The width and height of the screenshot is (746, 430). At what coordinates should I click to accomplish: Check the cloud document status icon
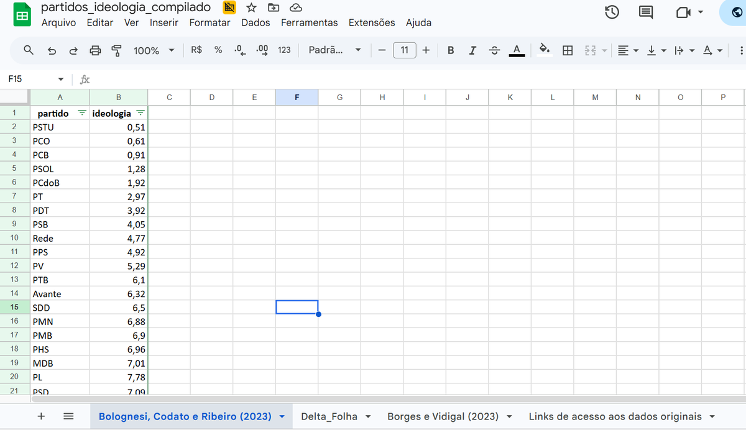click(x=296, y=7)
